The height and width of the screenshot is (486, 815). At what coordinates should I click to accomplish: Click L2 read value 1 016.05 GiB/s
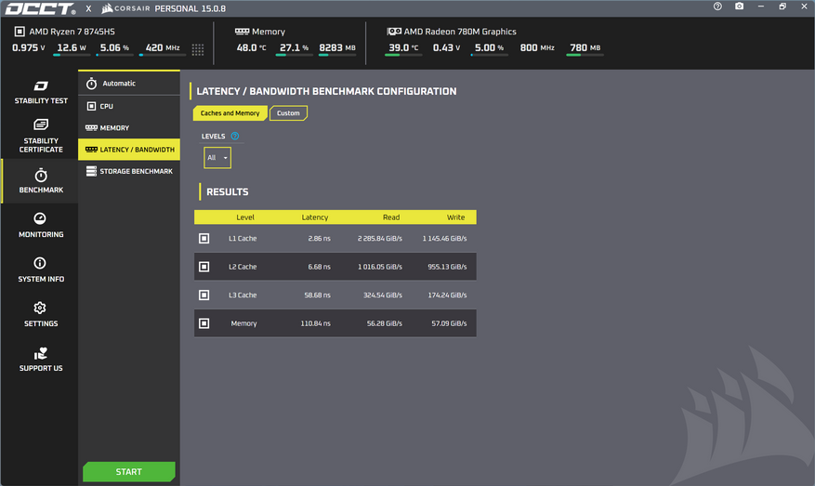[380, 267]
